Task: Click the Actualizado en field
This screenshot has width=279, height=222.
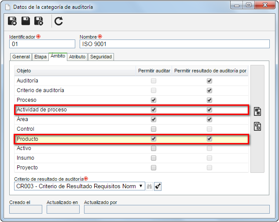Action: (63, 209)
